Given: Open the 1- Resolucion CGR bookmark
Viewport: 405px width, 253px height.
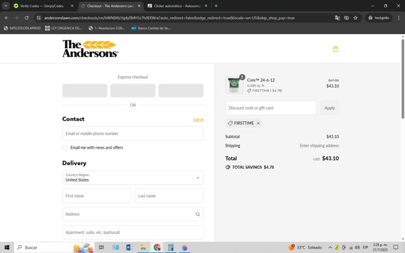Looking at the screenshot, I should 106,28.
